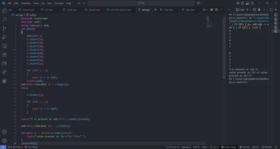Open main() breadcrumb symbol list

pyautogui.click(x=31, y=15)
